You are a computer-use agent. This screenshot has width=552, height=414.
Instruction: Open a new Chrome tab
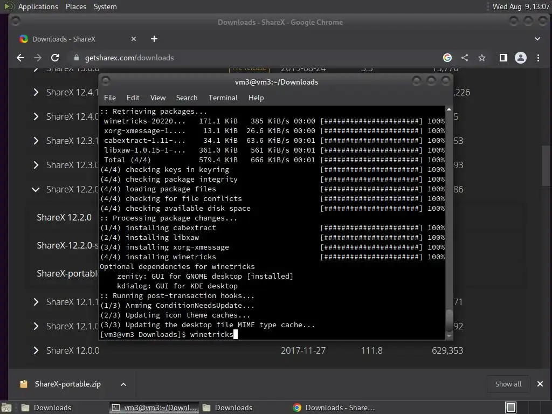[x=154, y=39]
